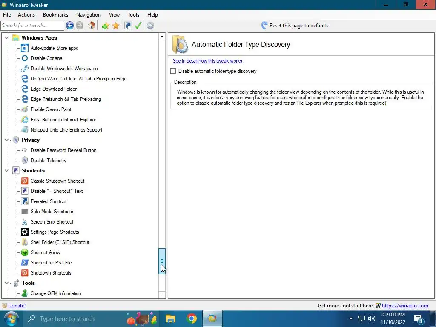Click the Disable Password Reveal Button eye icon
Viewport: 436px width, 327px height.
click(25, 150)
